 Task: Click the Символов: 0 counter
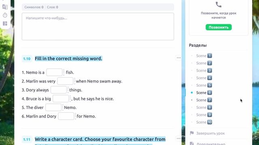tap(34, 7)
